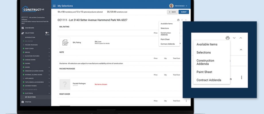Click the green dot beside Windows & Sliding Doors
The height and width of the screenshot is (114, 264).
pos(24,71)
